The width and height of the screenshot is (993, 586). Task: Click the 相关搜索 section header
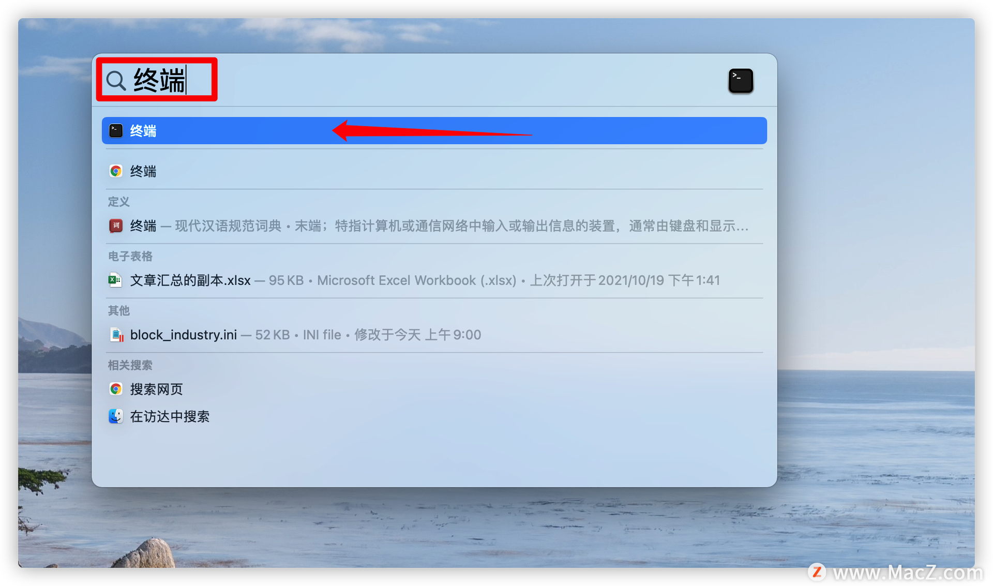(x=130, y=366)
